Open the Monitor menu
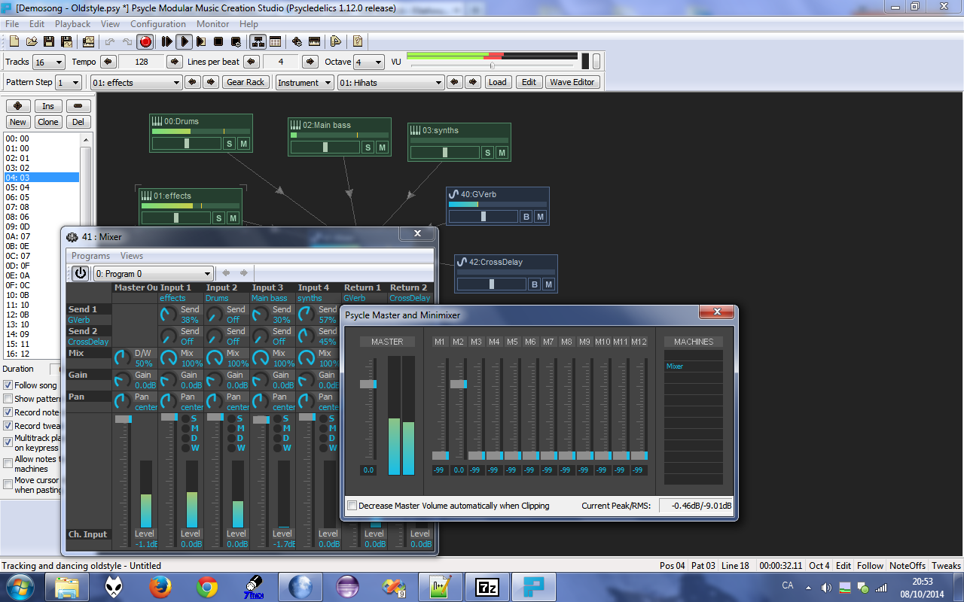Screen dimensions: 964x602 212,24
